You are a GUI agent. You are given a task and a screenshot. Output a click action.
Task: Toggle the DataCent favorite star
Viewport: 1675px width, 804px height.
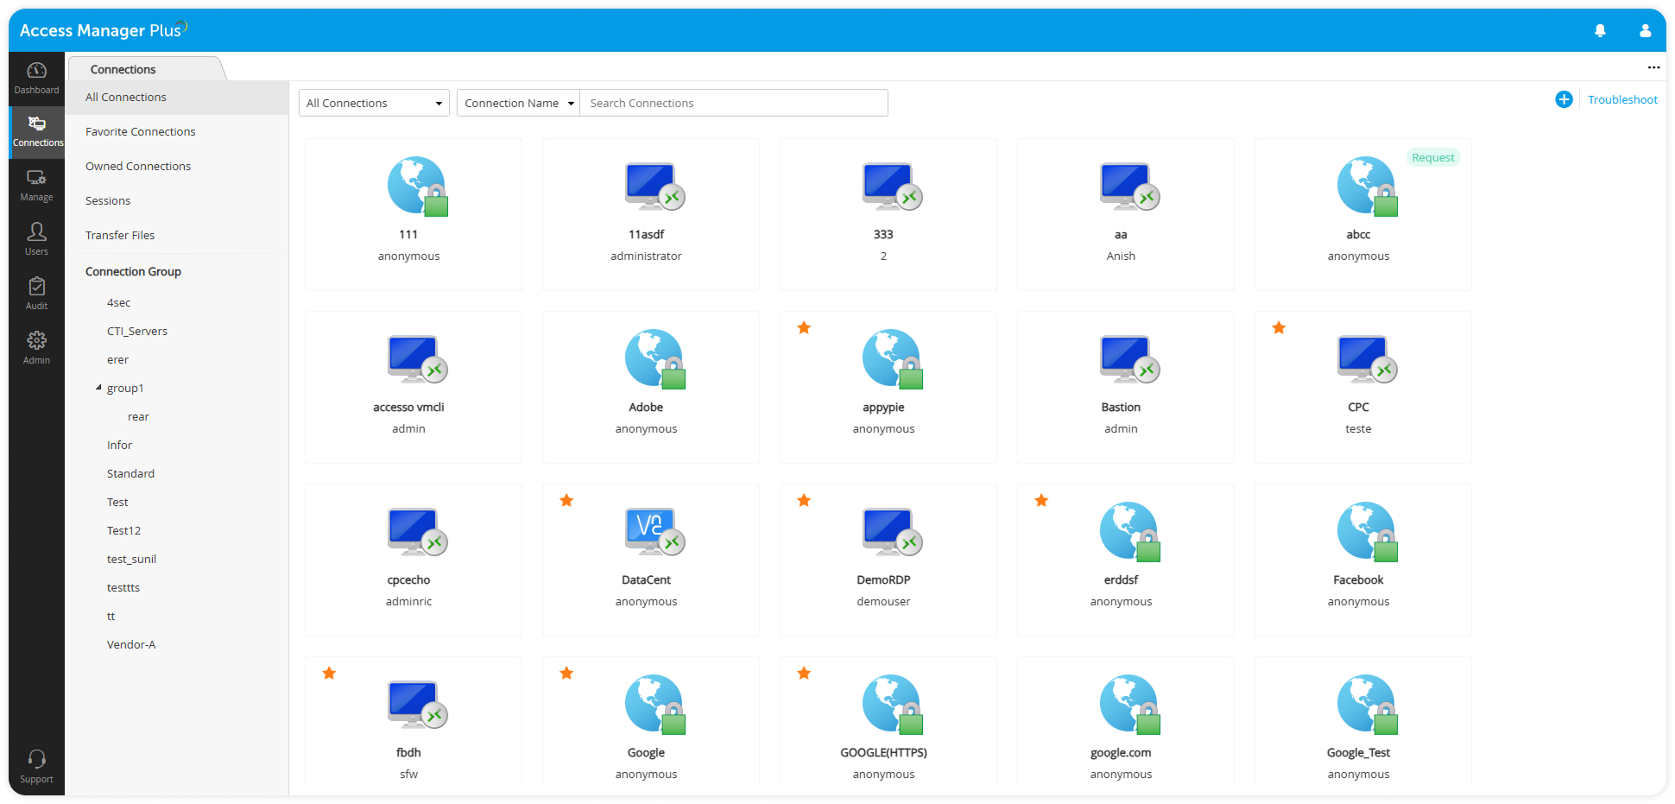[x=566, y=501]
